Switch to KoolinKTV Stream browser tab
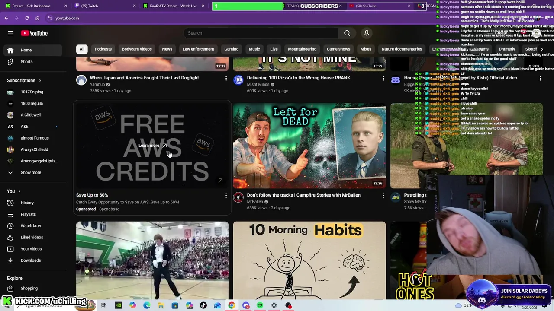 point(173,6)
